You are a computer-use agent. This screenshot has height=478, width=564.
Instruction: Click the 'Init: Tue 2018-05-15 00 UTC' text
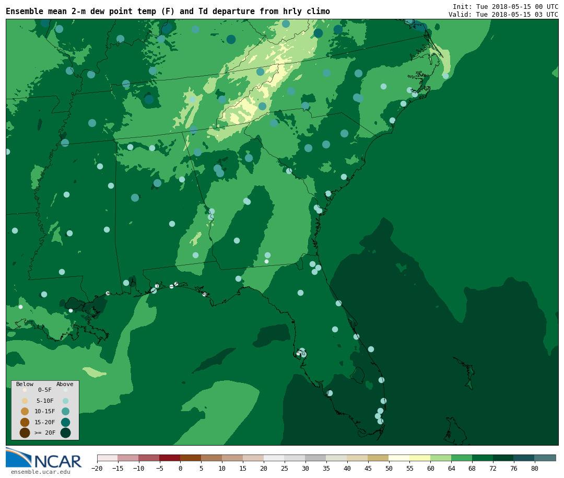(x=506, y=6)
